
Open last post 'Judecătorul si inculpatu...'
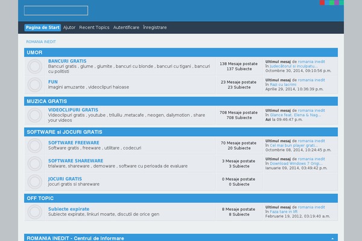click(294, 66)
